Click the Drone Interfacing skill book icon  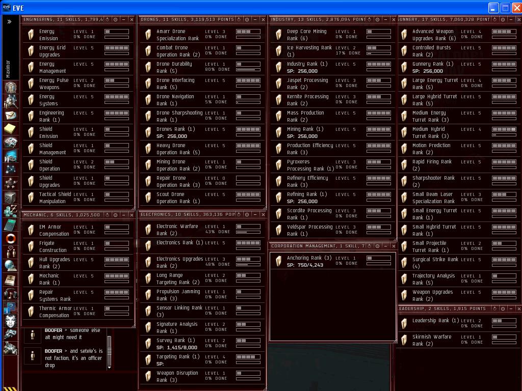[x=148, y=83]
